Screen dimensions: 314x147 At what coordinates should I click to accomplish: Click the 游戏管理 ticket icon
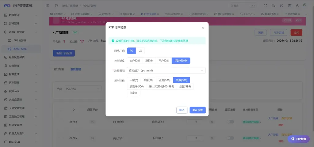click(x=6, y=23)
